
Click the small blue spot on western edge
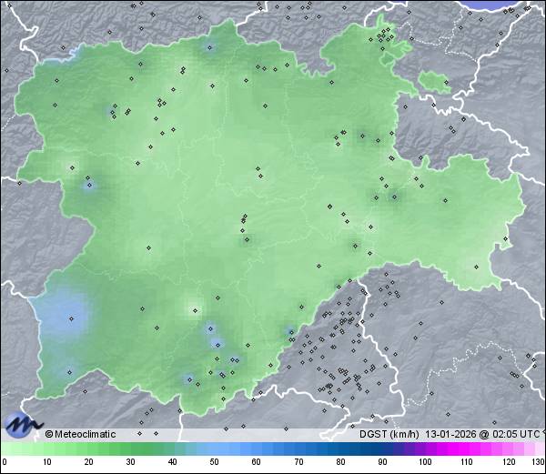(88, 186)
